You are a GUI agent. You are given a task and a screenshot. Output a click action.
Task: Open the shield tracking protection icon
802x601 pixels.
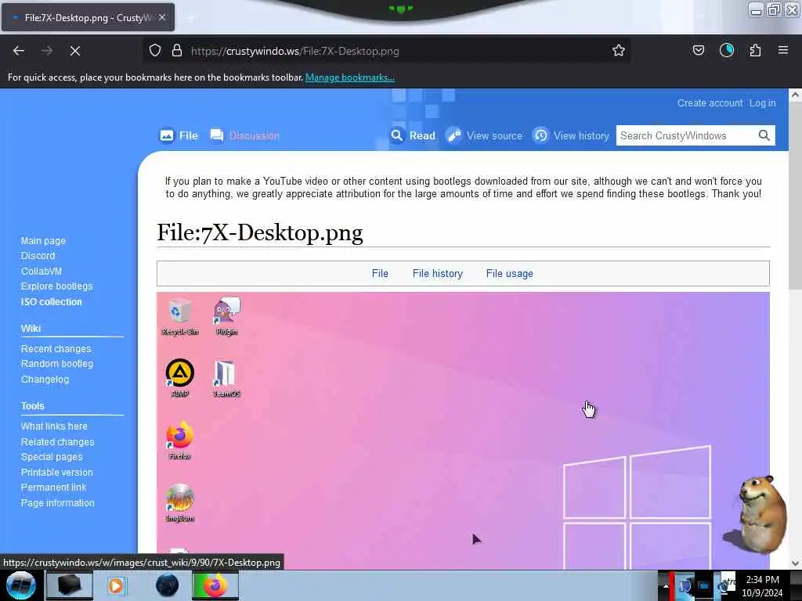pos(155,51)
